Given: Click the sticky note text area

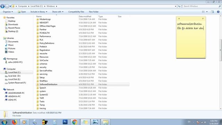Looking at the screenshot, I should pos(191,39).
